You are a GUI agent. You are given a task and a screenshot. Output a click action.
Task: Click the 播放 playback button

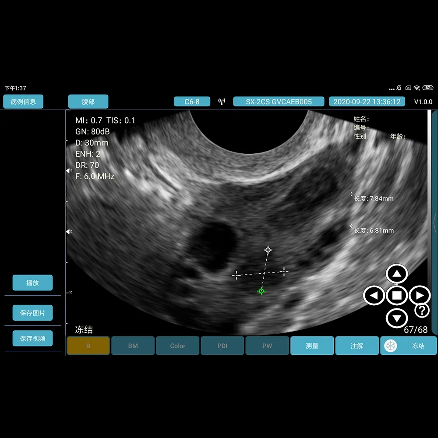click(32, 283)
